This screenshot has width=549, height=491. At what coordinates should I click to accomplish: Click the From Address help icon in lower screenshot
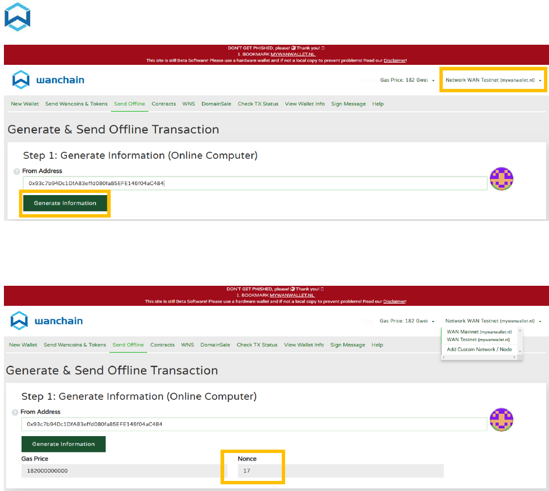pos(15,413)
